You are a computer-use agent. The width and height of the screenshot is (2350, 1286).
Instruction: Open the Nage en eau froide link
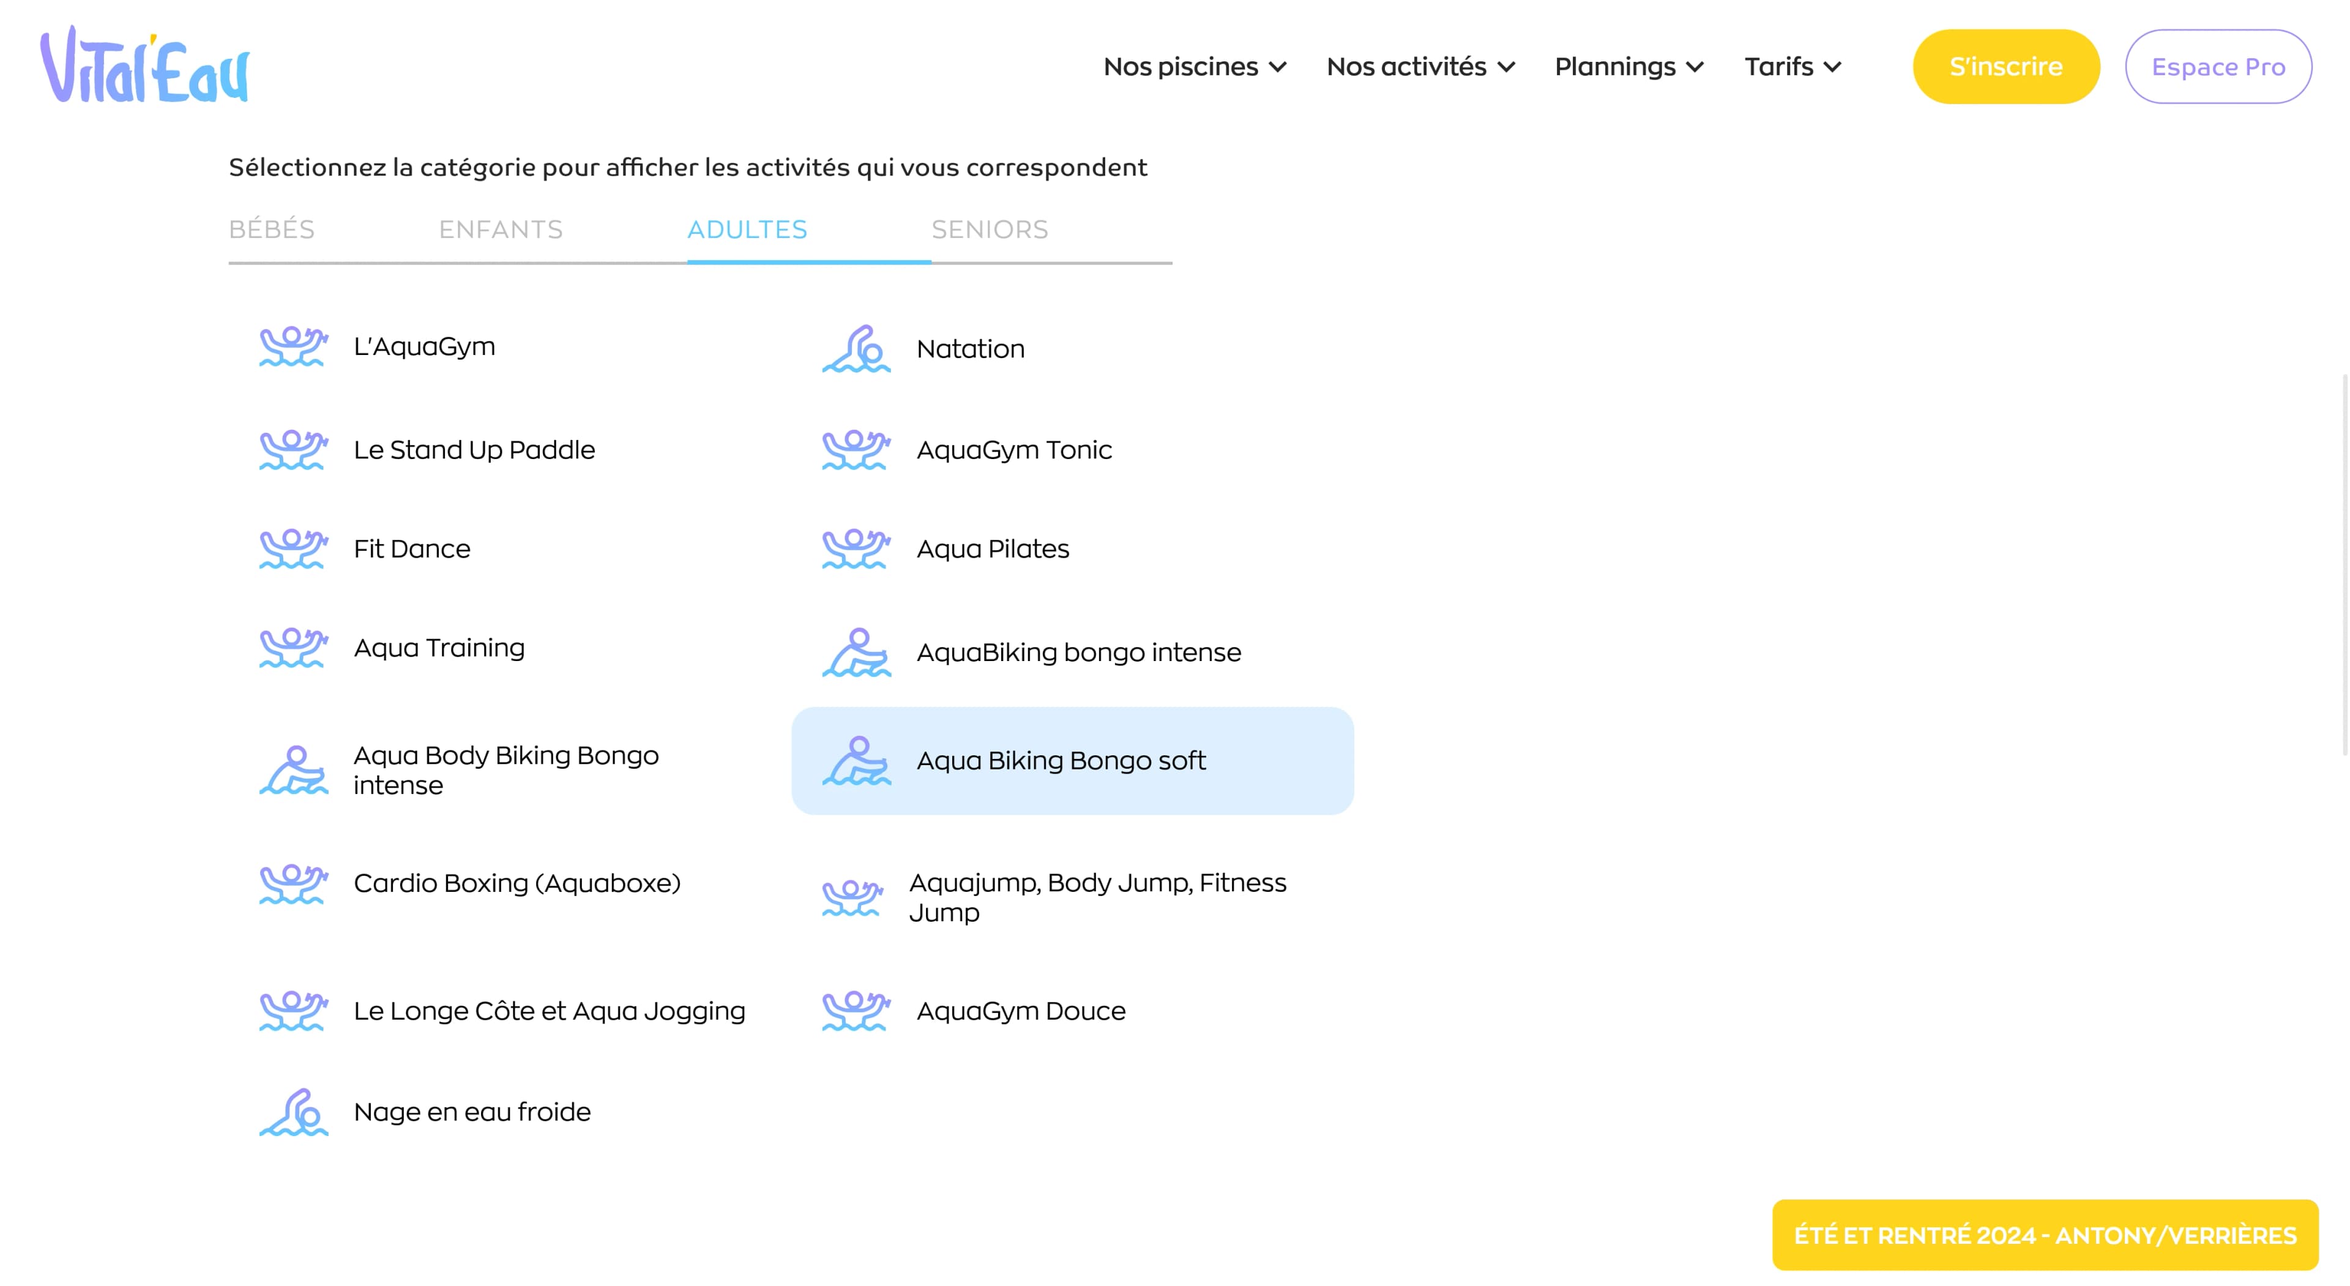pos(472,1112)
